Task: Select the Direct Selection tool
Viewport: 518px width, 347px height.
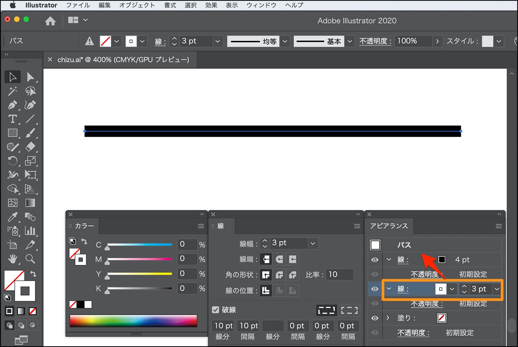Action: [30, 77]
